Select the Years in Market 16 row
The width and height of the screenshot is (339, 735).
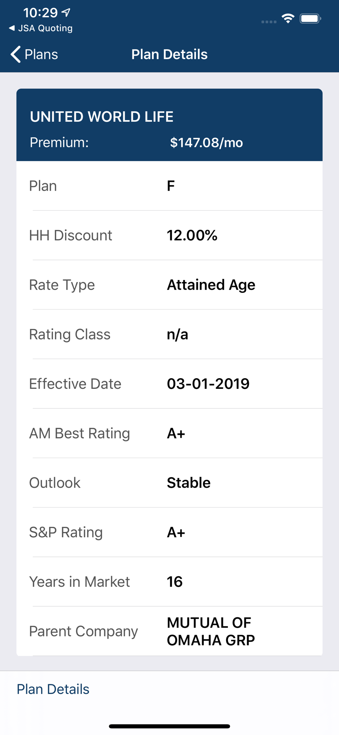[x=169, y=582]
